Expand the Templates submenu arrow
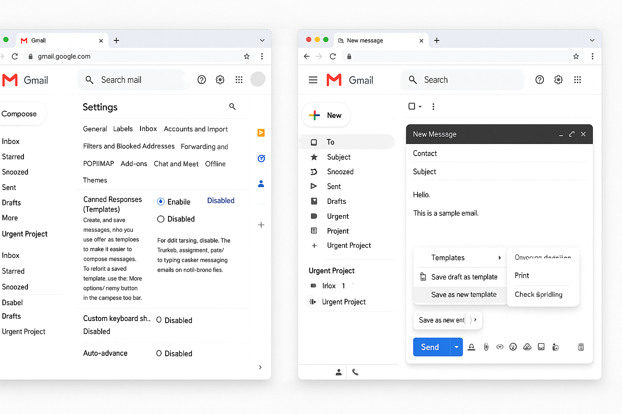The image size is (622, 414). pyautogui.click(x=500, y=258)
